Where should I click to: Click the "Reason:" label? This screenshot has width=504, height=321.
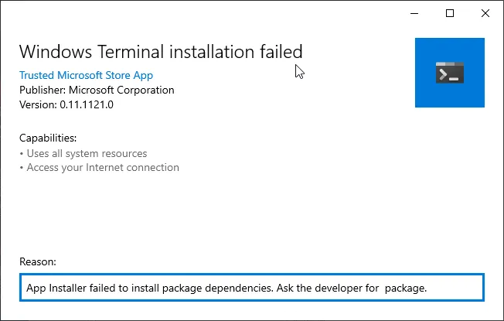[38, 262]
